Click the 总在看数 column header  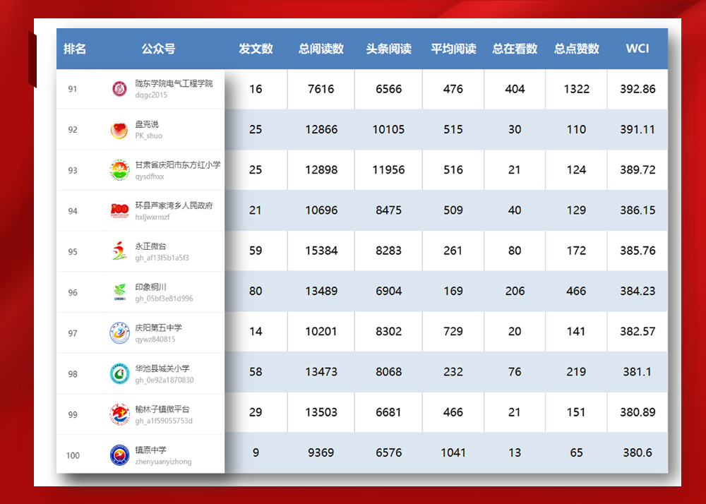point(515,49)
